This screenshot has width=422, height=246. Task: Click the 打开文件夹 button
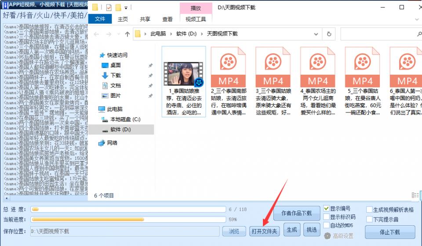pyautogui.click(x=264, y=231)
